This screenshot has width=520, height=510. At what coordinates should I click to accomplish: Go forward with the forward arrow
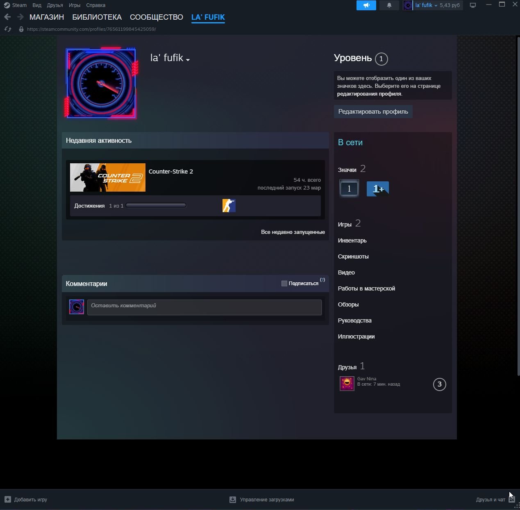[20, 17]
